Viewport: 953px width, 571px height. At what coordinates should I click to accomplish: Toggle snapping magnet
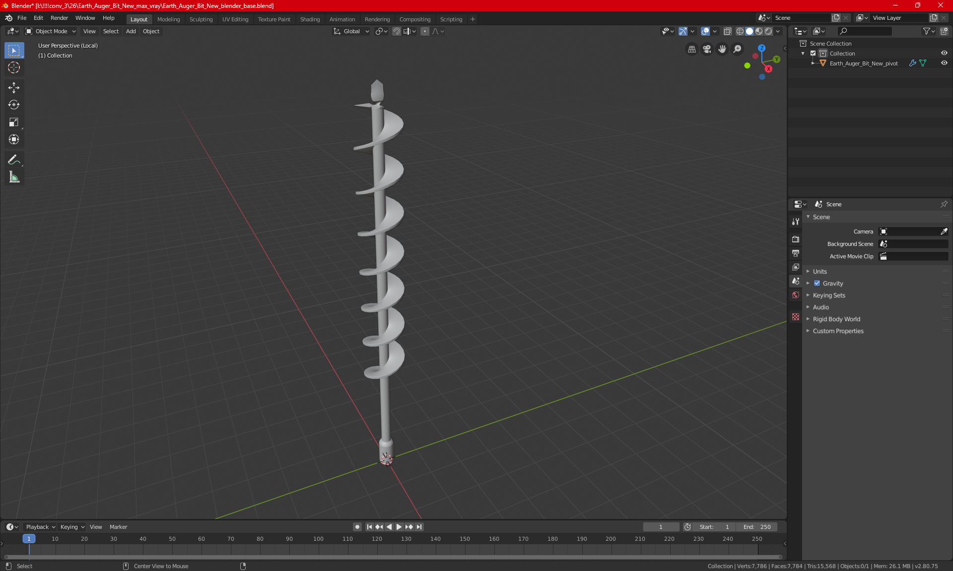point(397,31)
